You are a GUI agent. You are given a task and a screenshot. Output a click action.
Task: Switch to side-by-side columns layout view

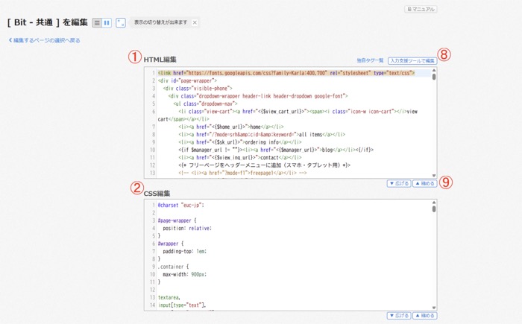tap(107, 23)
